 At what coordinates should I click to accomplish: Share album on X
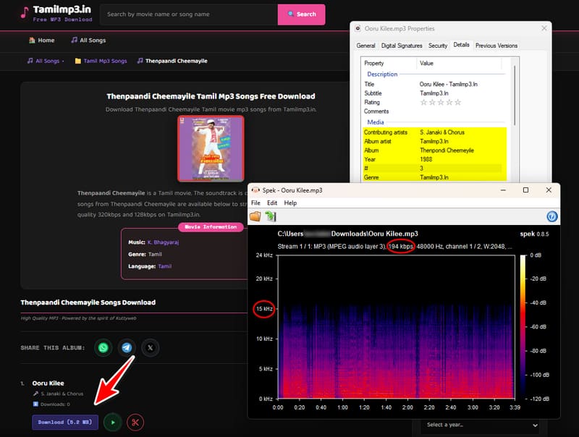click(x=151, y=348)
